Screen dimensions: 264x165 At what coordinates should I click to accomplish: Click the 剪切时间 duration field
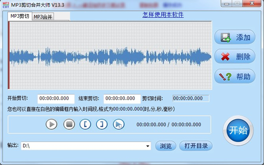(191, 98)
